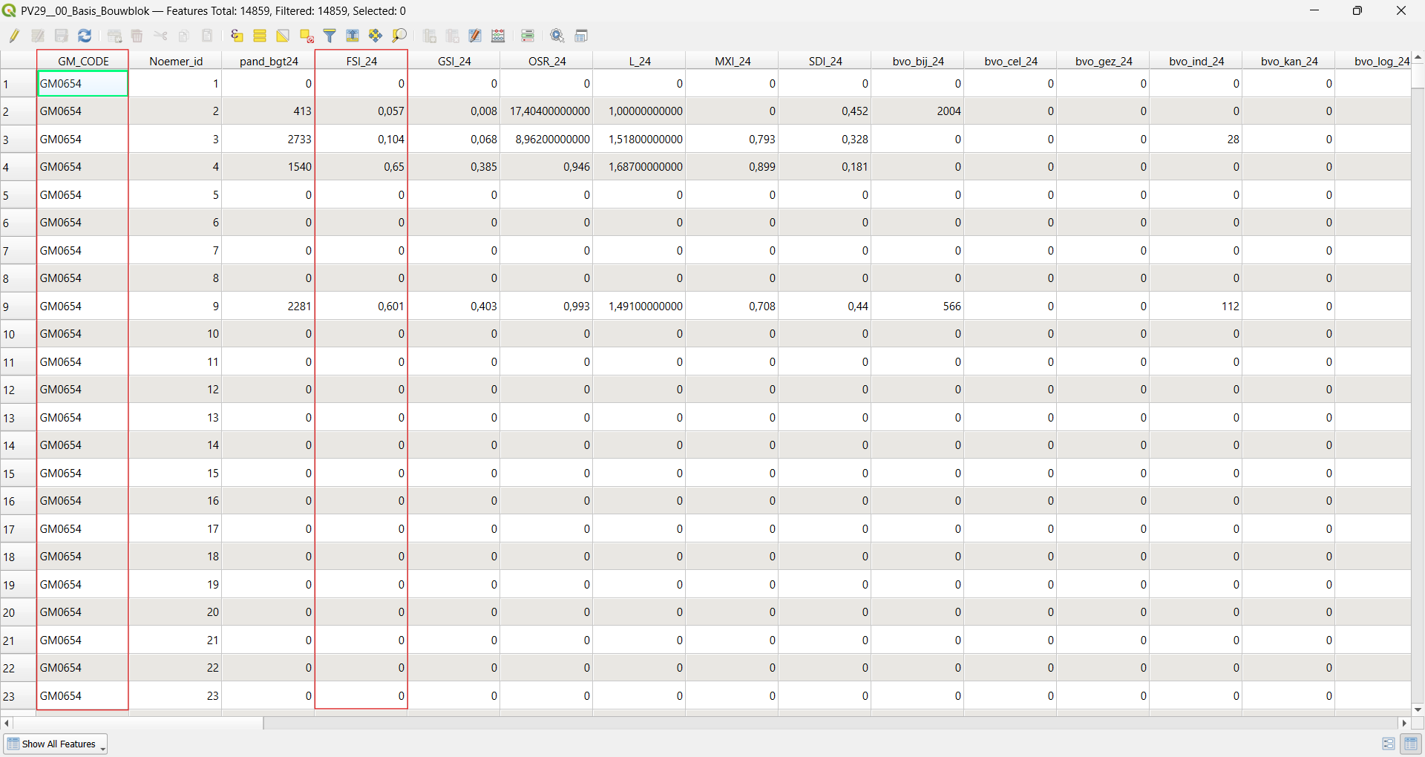Select row 9 by its row number

point(19,307)
